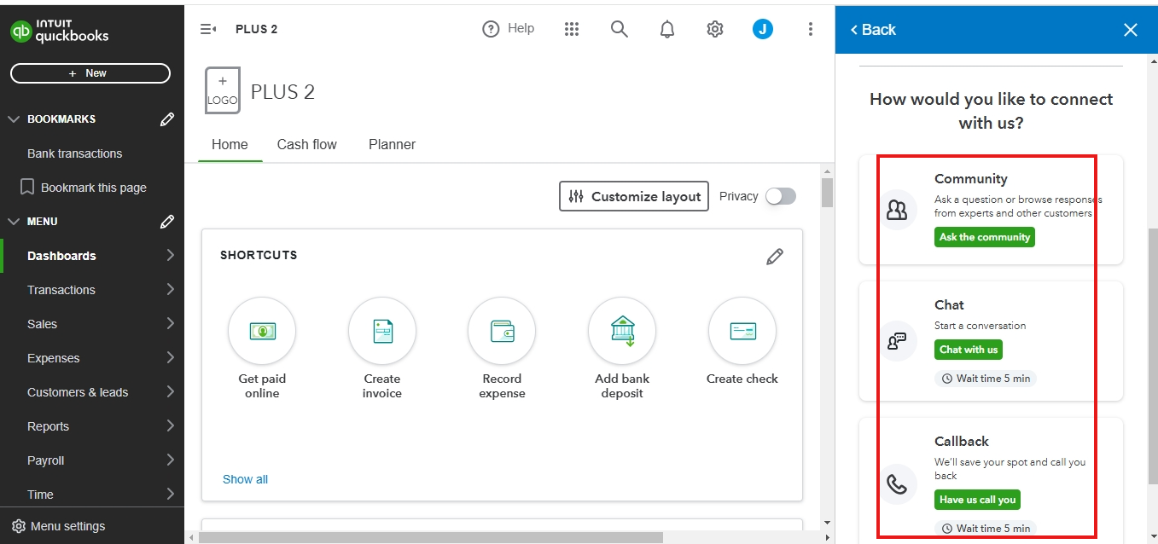Toggle the Privacy switch

pos(780,196)
